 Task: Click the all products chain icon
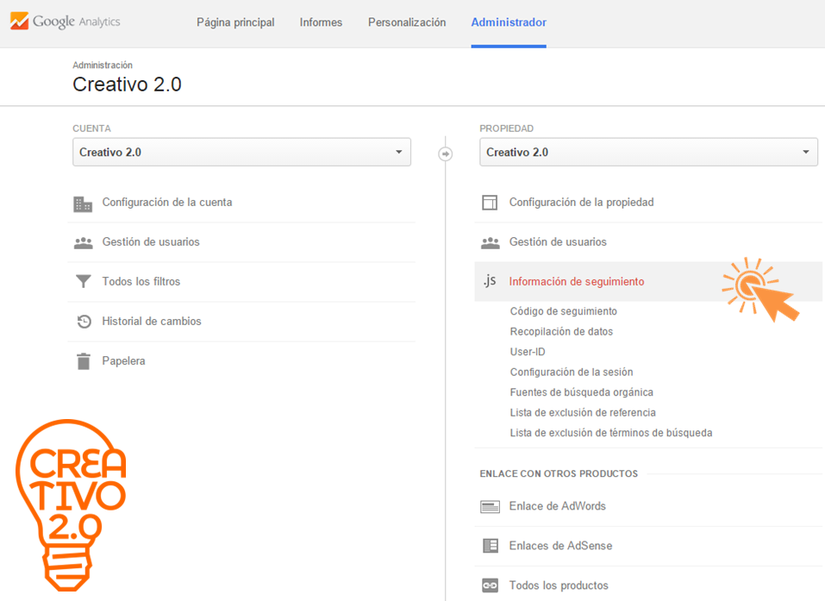coord(490,585)
